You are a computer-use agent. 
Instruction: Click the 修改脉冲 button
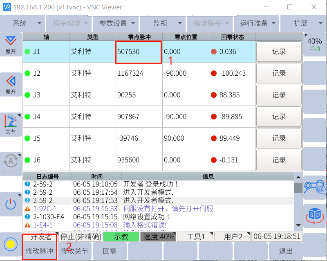tap(40, 251)
